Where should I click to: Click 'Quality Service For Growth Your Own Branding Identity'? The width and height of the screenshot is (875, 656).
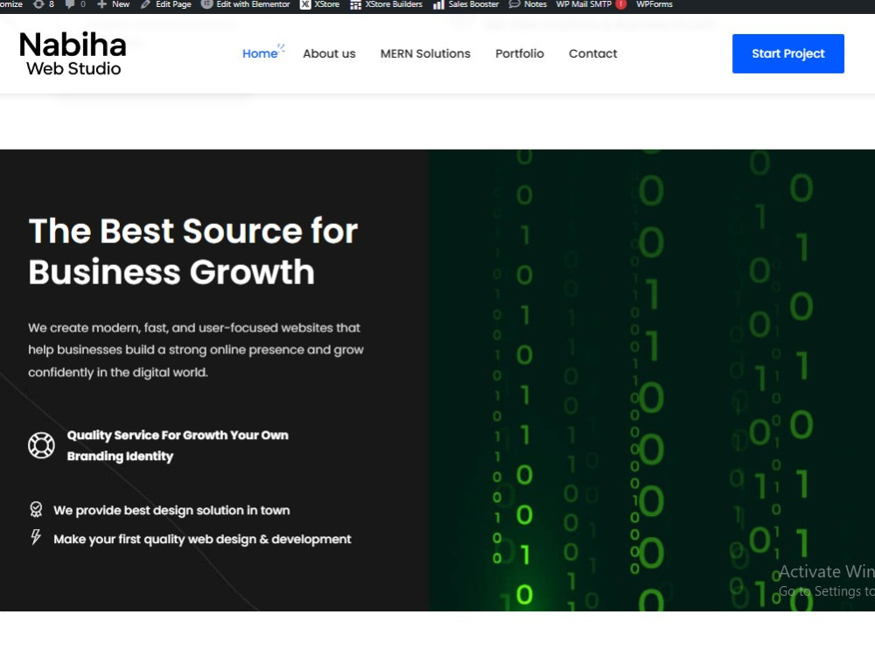178,445
